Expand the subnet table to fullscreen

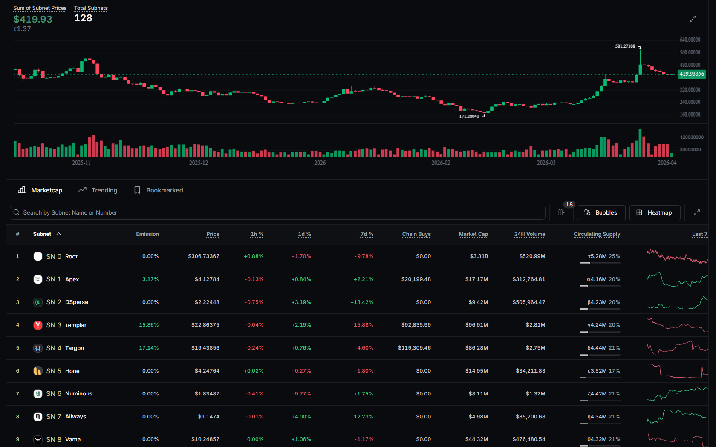coord(696,212)
